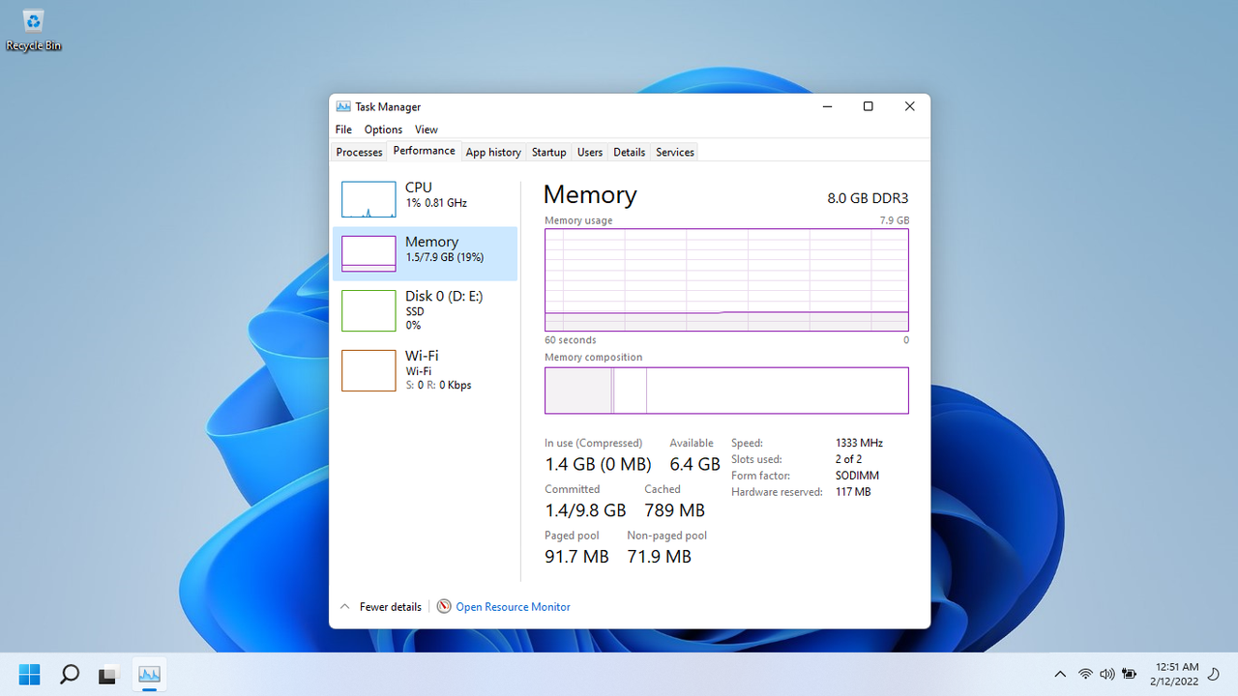Open Task View on the taskbar
This screenshot has width=1238, height=696.
(x=108, y=674)
